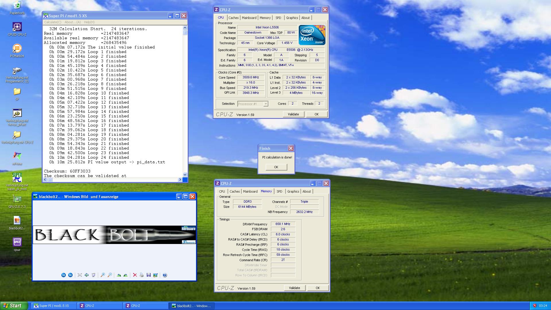Click the Name field 'Intel Xeon L5506'

[267, 28]
